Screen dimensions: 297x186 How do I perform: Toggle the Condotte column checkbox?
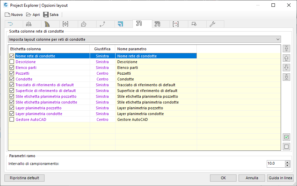pyautogui.click(x=12, y=79)
